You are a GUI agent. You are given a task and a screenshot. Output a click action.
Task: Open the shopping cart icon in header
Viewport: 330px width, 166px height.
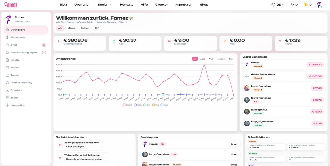click(x=292, y=5)
